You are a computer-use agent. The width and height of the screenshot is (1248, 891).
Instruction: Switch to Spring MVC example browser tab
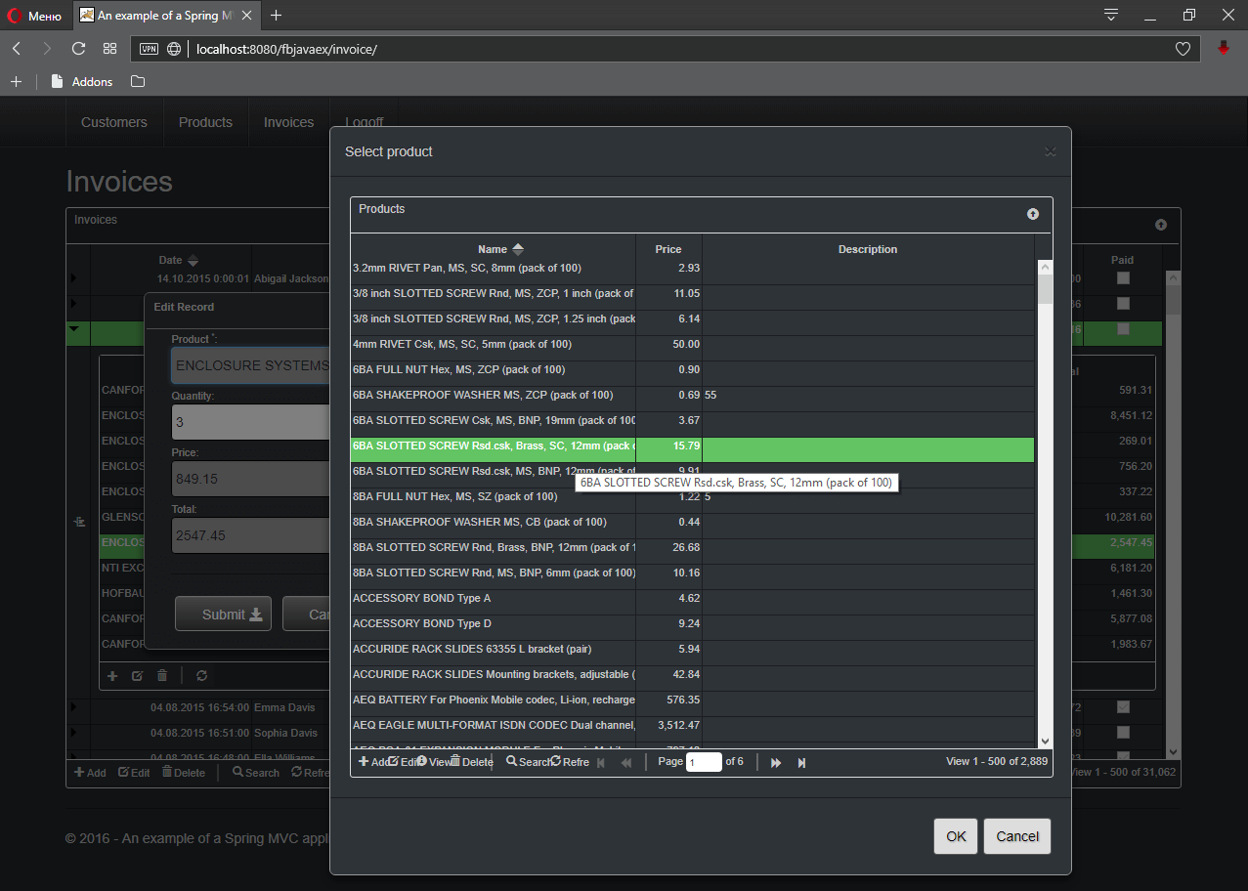point(165,16)
